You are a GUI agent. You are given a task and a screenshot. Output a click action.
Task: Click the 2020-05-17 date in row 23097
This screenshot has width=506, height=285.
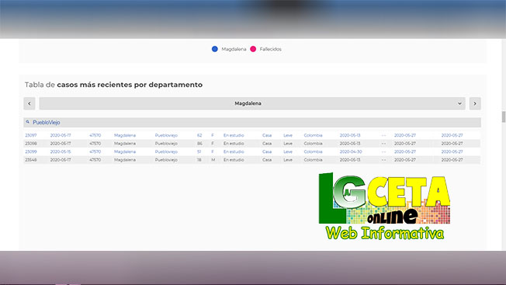coord(61,135)
